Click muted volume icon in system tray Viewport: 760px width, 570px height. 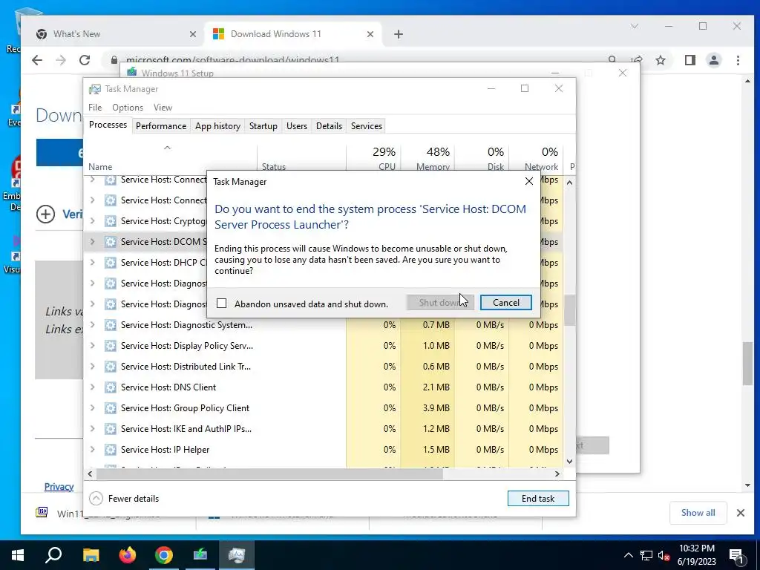[x=664, y=555]
